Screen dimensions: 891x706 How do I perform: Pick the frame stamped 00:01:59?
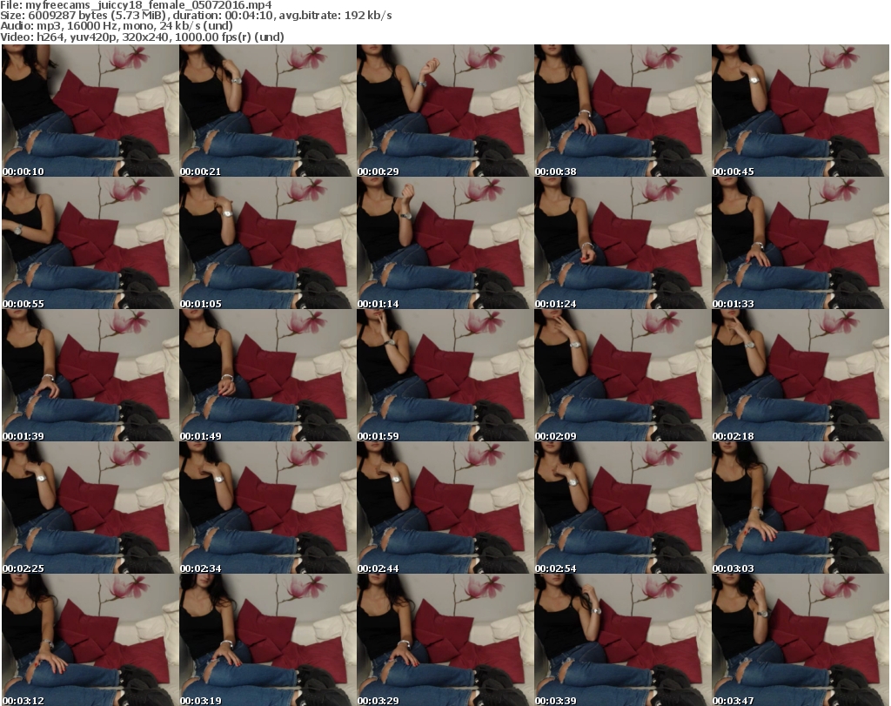tap(445, 375)
